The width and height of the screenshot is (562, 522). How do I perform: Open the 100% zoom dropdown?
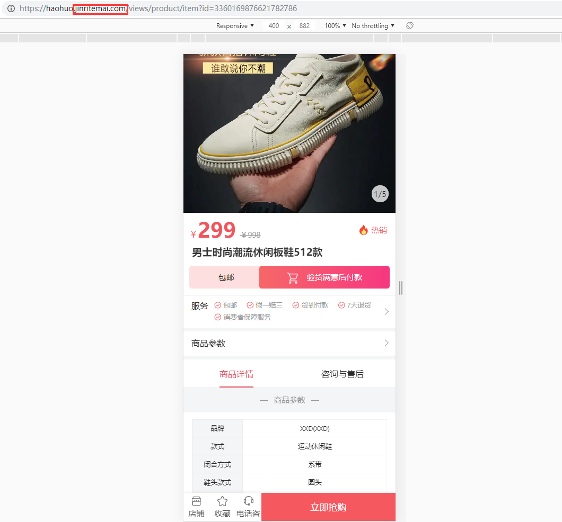coord(335,26)
